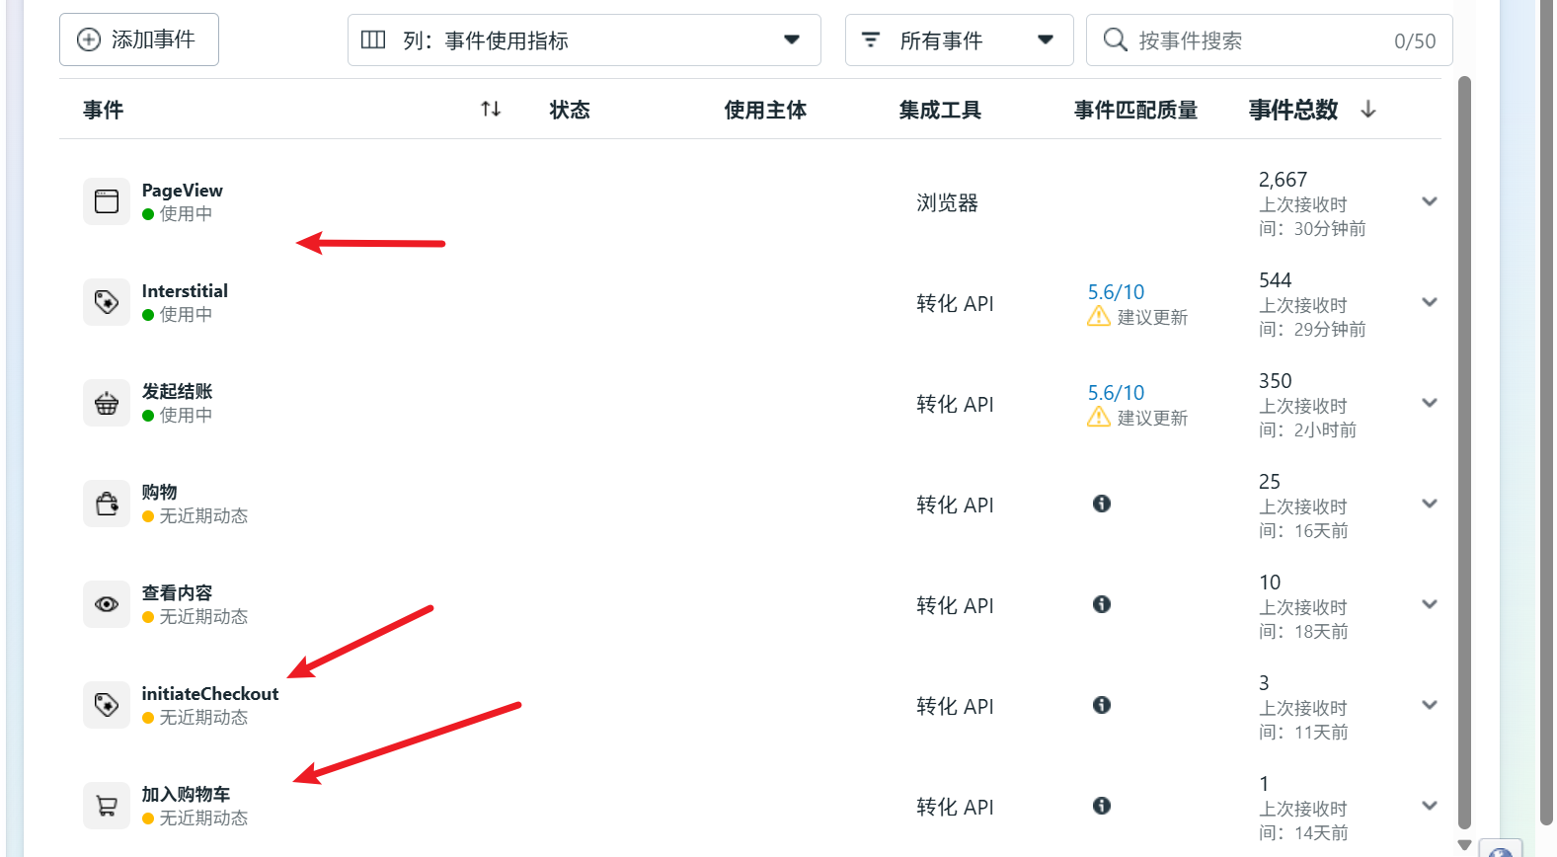
Task: Open 发起结账 5.6/10 match quality score
Action: [1116, 393]
